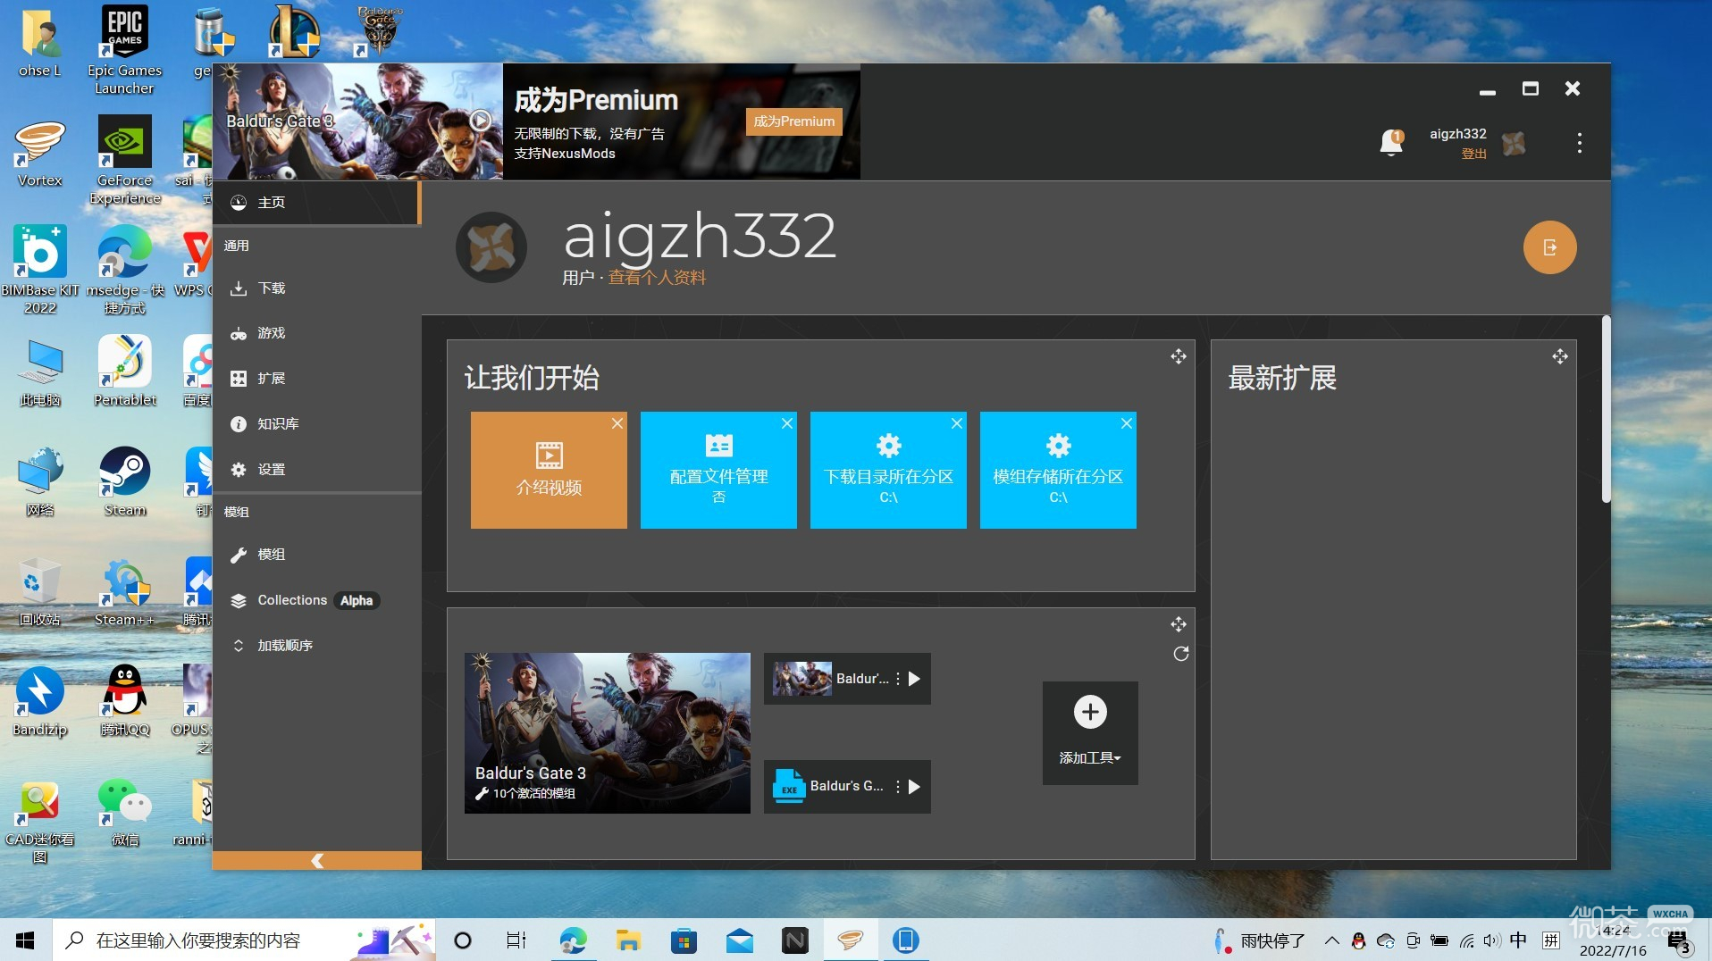Select BIMBase KIT 2022 desktop icon

[40, 270]
